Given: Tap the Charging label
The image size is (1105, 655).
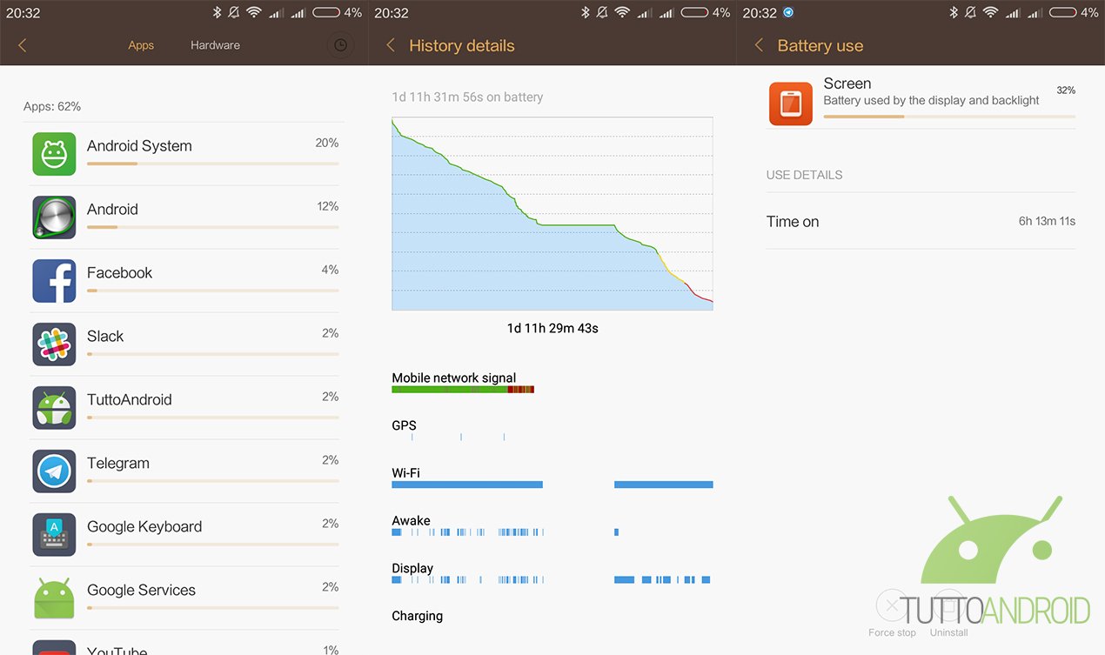Looking at the screenshot, I should pos(417,616).
